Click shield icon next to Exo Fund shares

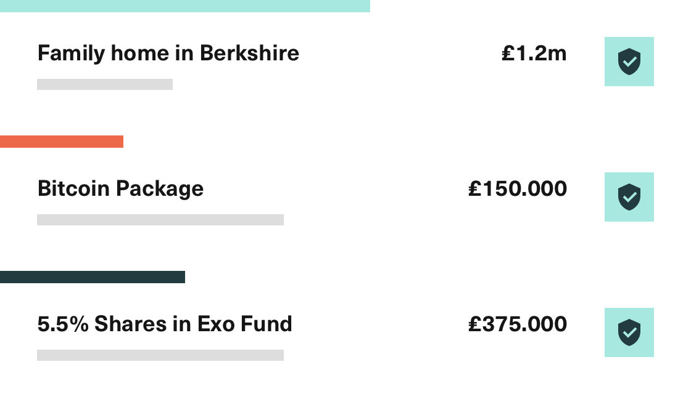point(629,332)
